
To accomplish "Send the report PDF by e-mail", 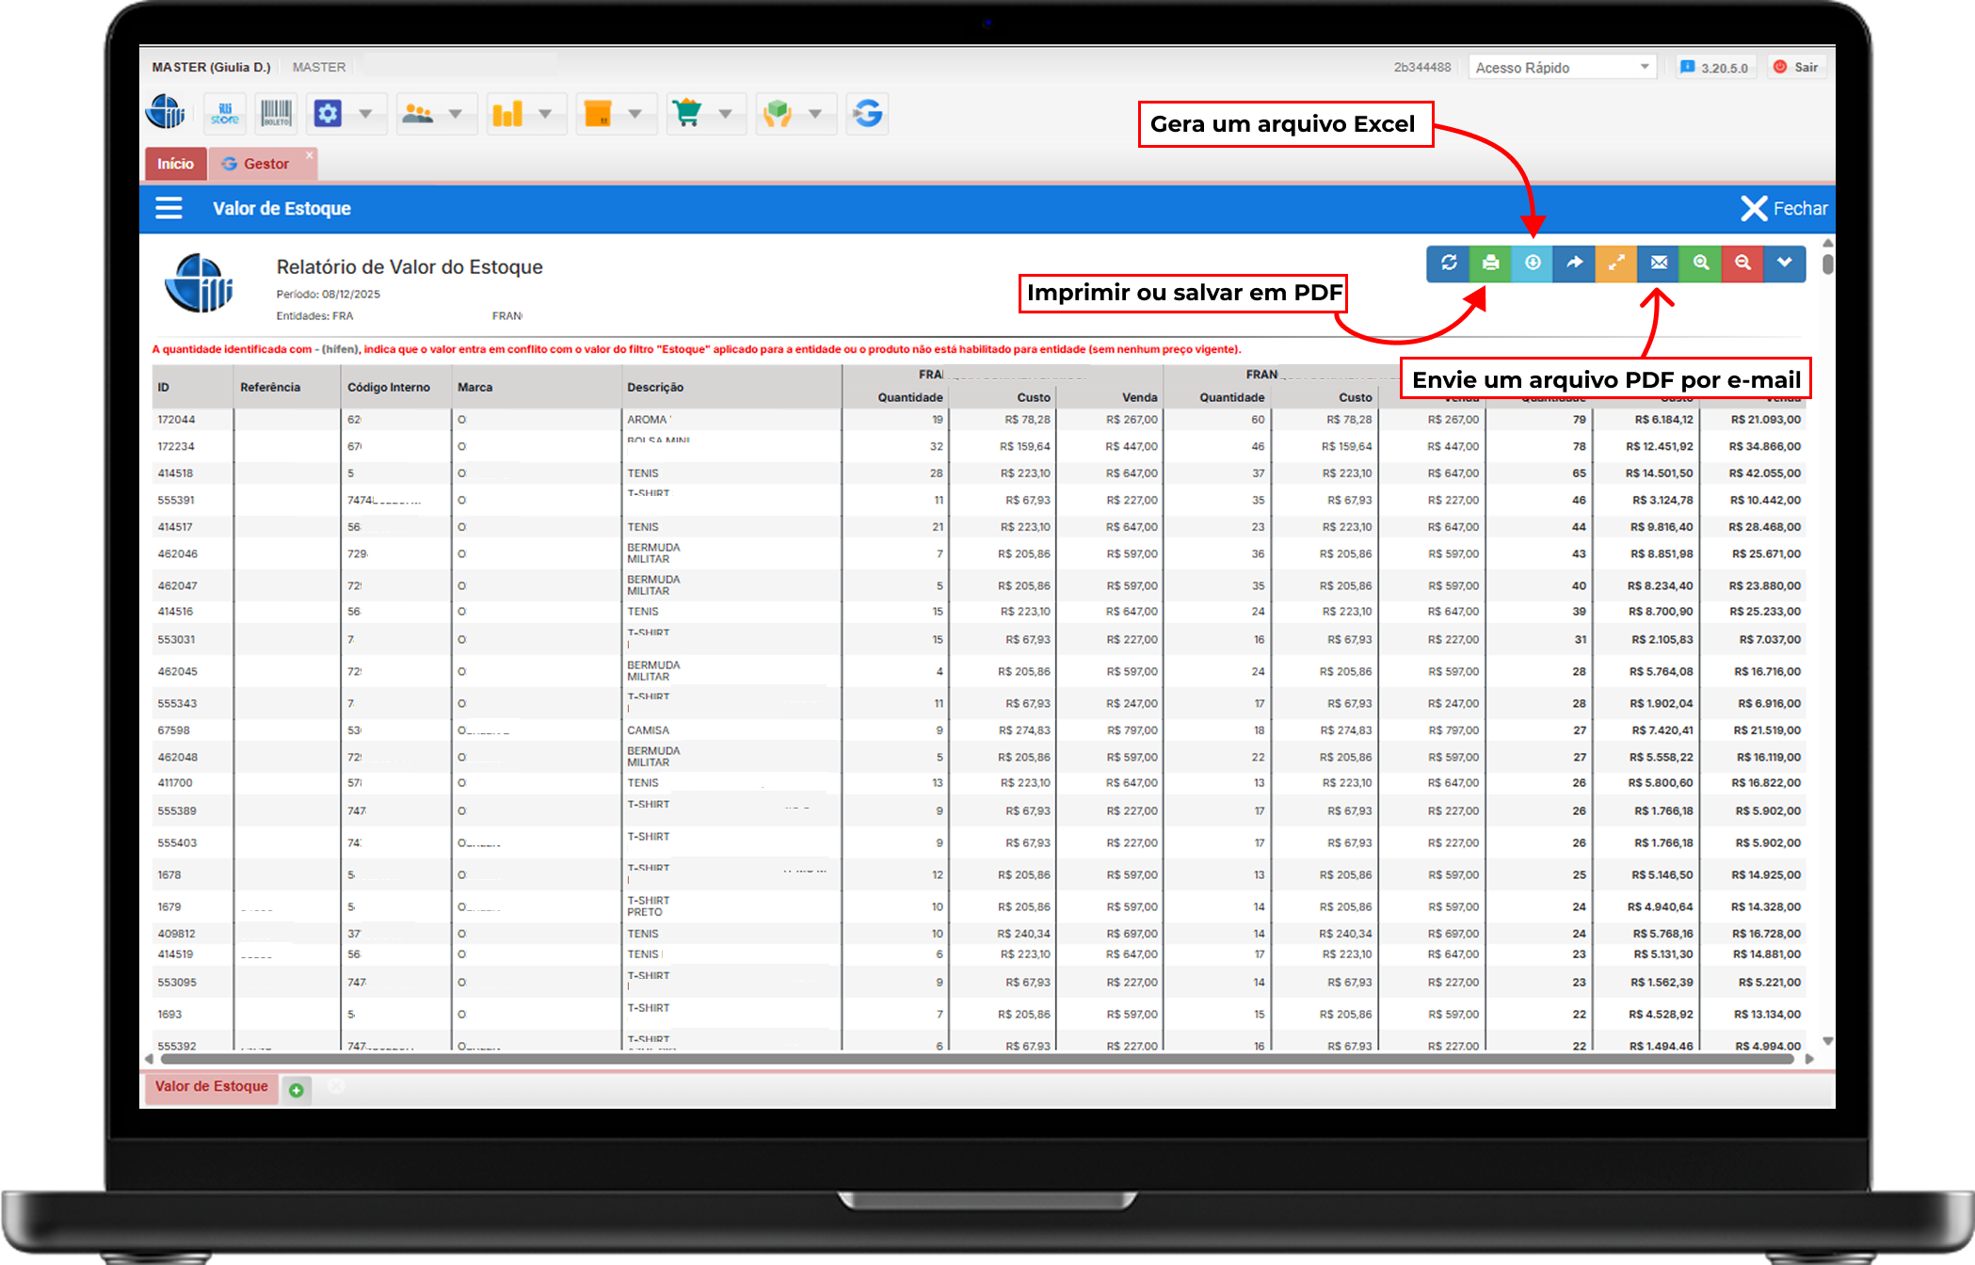I will click(x=1659, y=264).
